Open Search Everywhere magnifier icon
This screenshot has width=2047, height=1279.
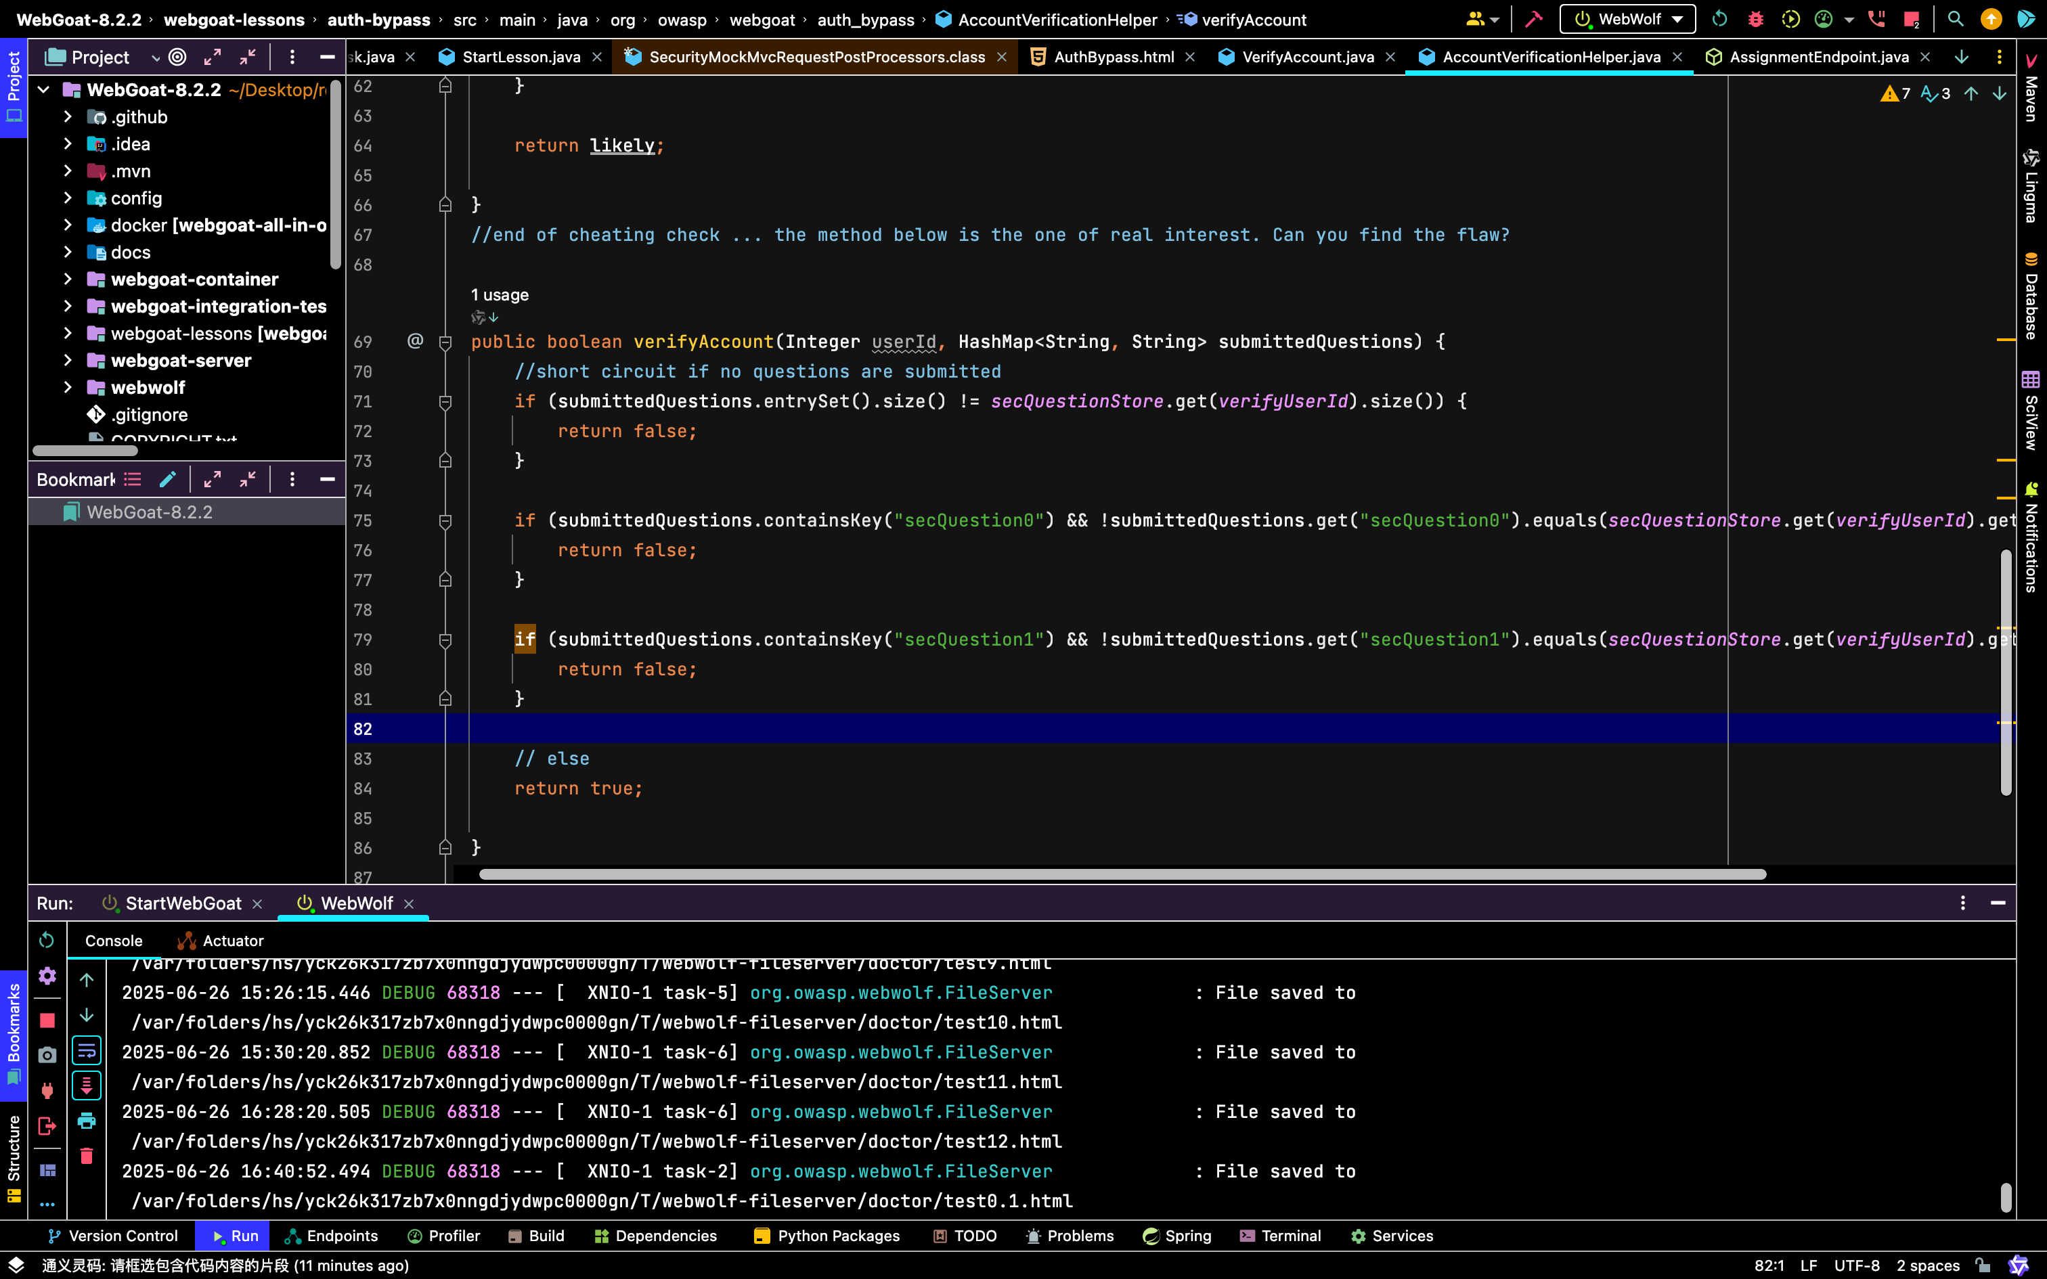coord(1955,20)
